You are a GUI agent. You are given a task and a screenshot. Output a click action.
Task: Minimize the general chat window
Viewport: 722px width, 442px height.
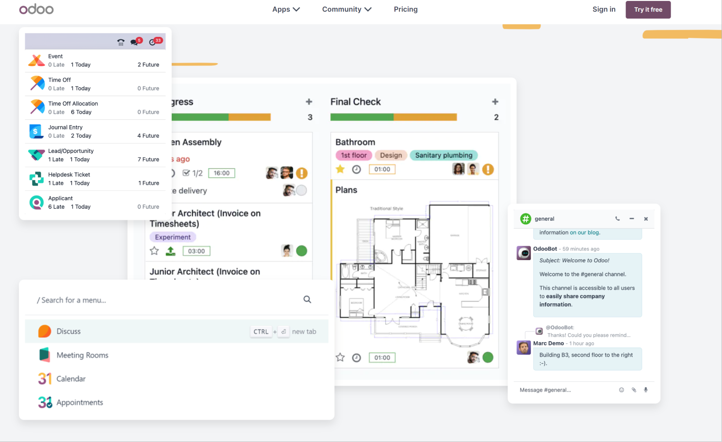click(632, 219)
